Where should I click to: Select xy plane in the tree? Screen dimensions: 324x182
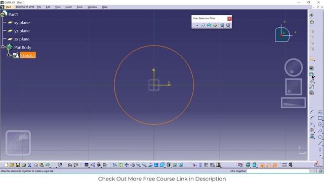[x=22, y=23]
